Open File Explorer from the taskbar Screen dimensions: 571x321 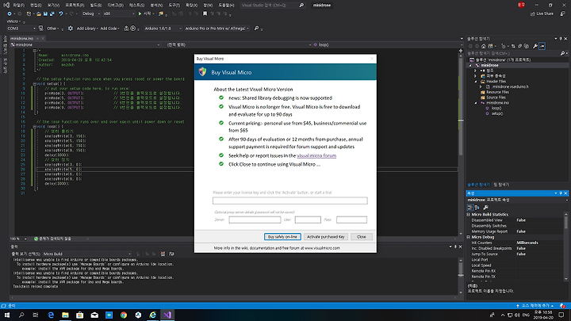click(65, 315)
